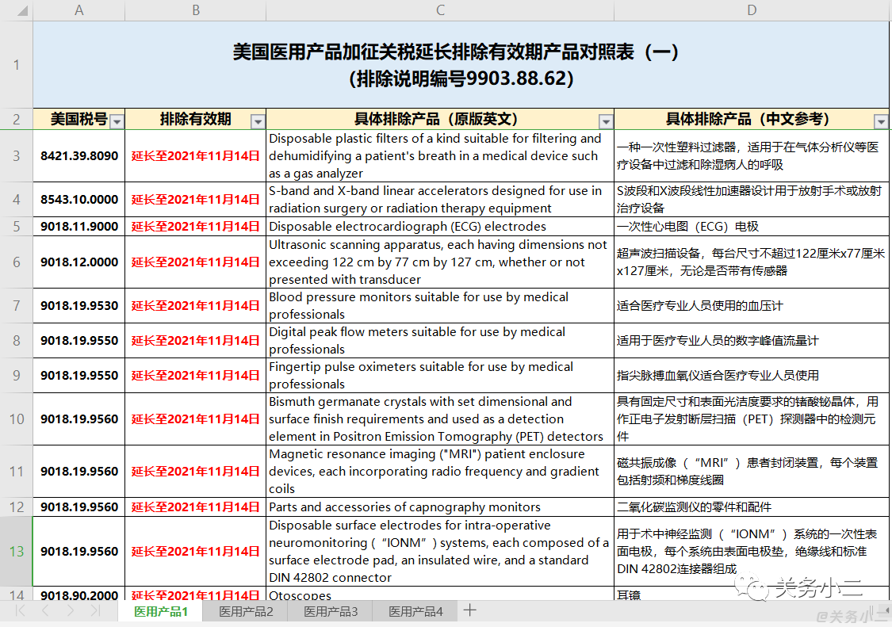The width and height of the screenshot is (892, 627).
Task: Click the S-band and X-band linear accelerators cell
Action: pyautogui.click(x=440, y=199)
